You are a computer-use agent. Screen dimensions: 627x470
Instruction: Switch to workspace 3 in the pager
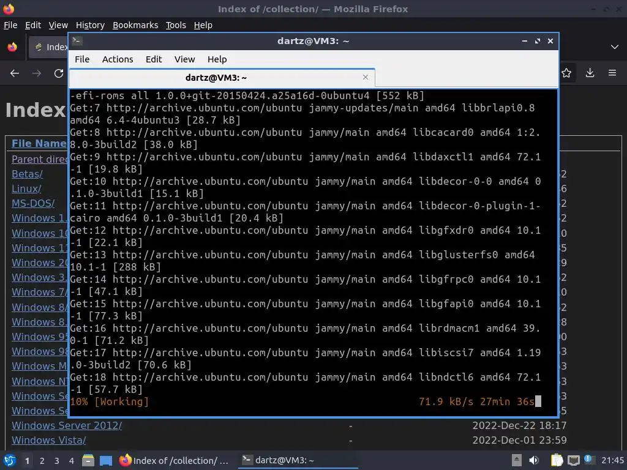(57, 461)
